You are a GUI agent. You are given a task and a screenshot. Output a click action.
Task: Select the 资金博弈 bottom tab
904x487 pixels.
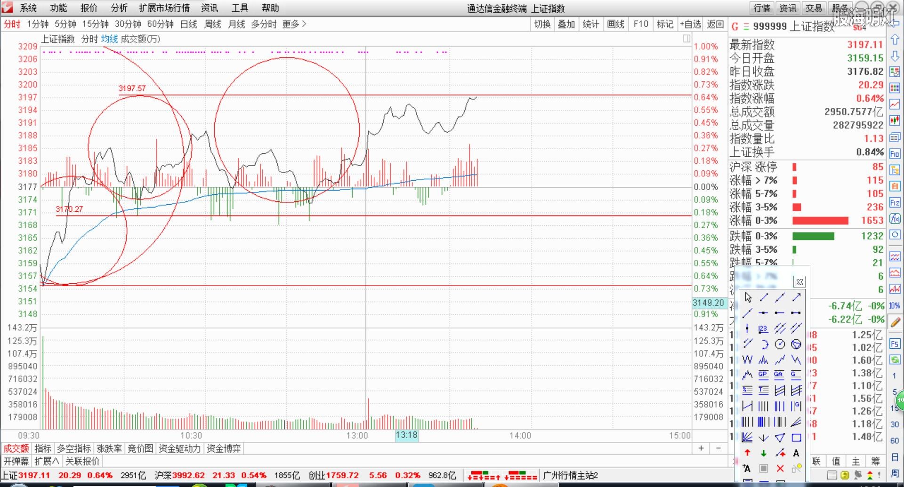(224, 448)
